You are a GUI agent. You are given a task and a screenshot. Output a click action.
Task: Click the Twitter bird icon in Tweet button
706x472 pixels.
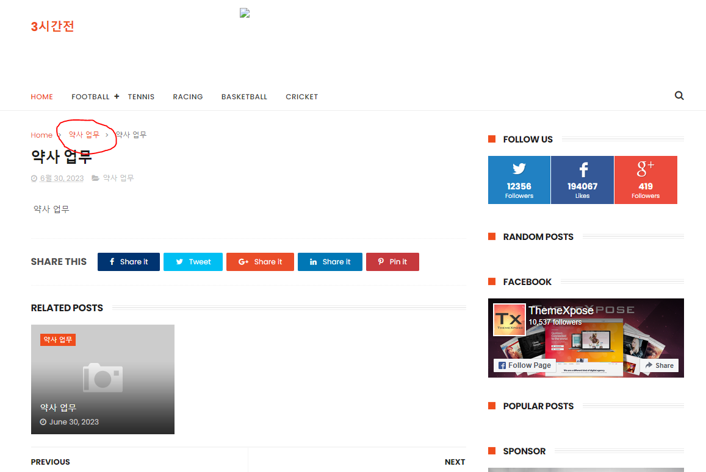pyautogui.click(x=179, y=262)
